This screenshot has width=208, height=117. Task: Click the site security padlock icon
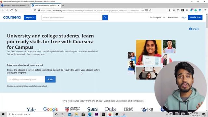(39, 10)
